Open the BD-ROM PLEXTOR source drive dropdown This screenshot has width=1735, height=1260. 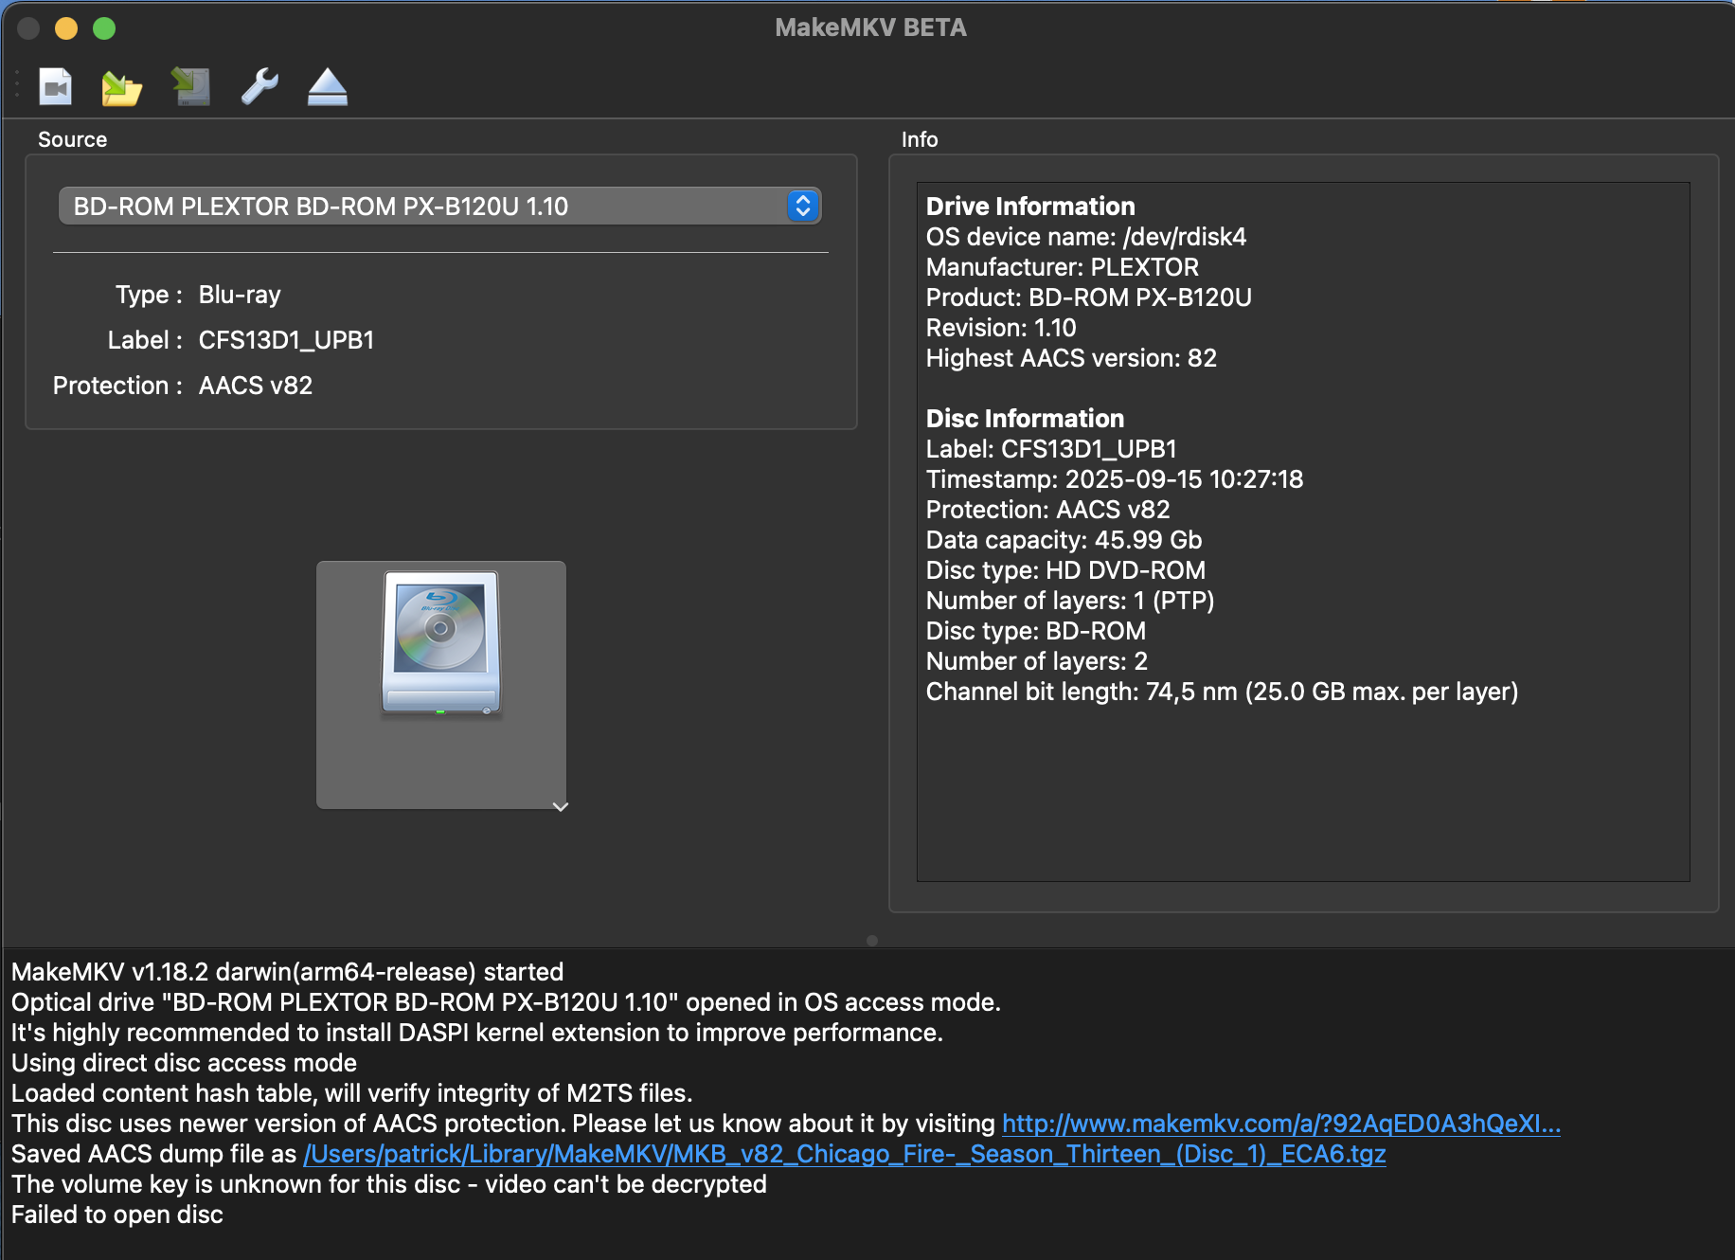click(439, 206)
